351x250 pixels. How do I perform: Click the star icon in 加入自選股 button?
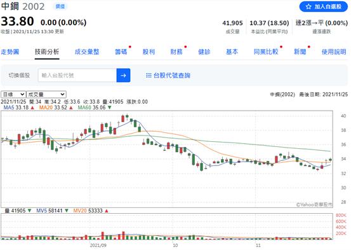tap(308, 7)
